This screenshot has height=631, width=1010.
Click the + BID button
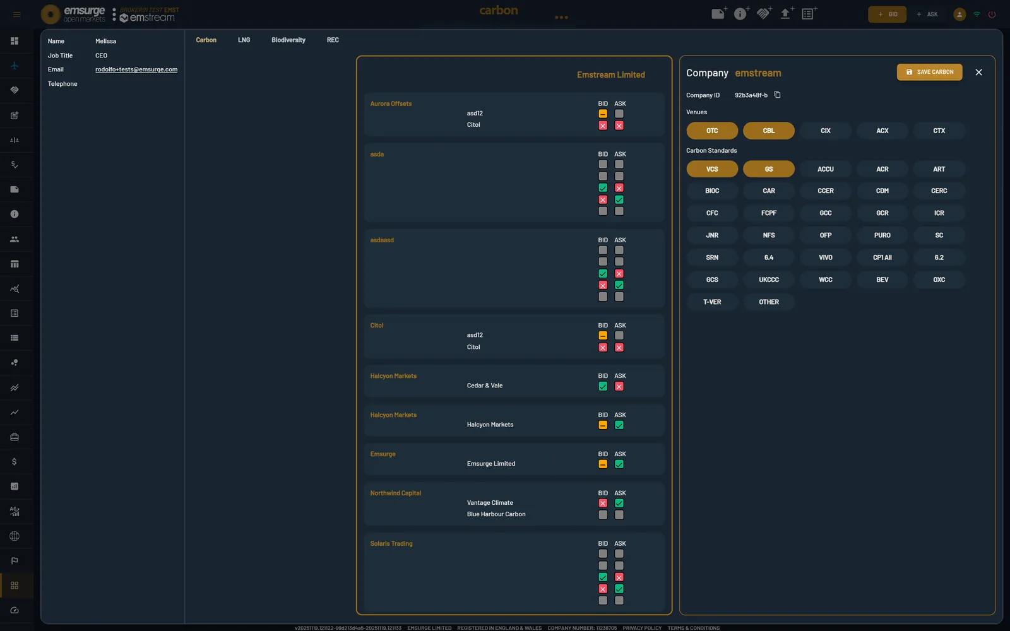pos(887,15)
